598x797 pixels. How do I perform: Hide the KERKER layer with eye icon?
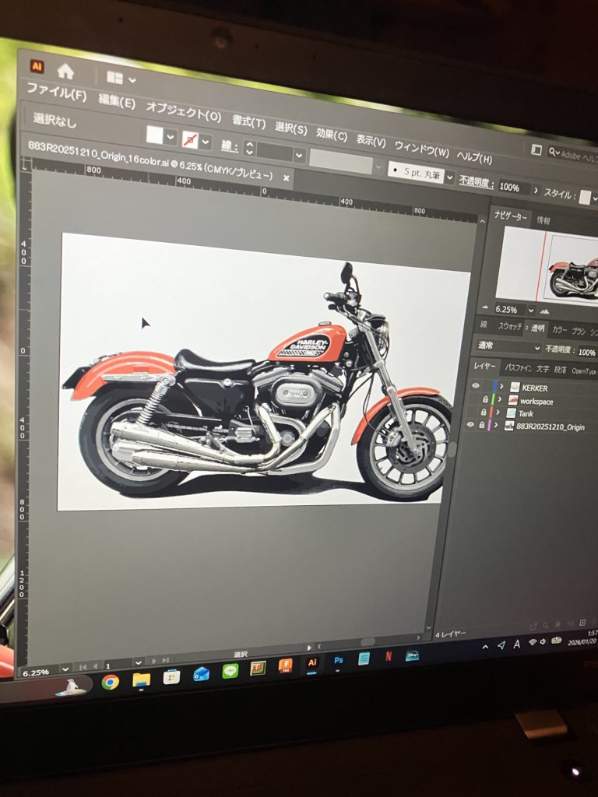coord(475,385)
